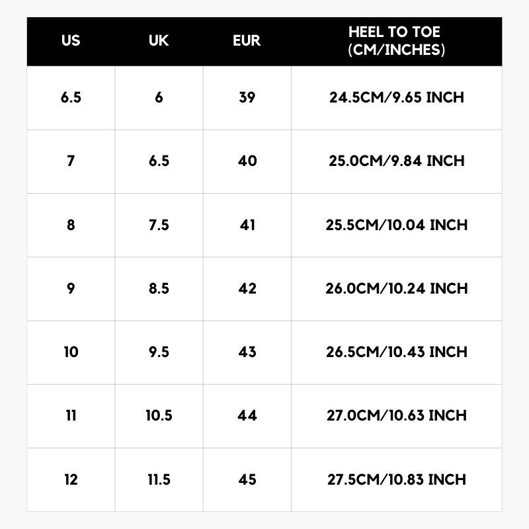Click the 27.0CM/10.63 INCH measurement
The image size is (529, 529).
pyautogui.click(x=396, y=416)
